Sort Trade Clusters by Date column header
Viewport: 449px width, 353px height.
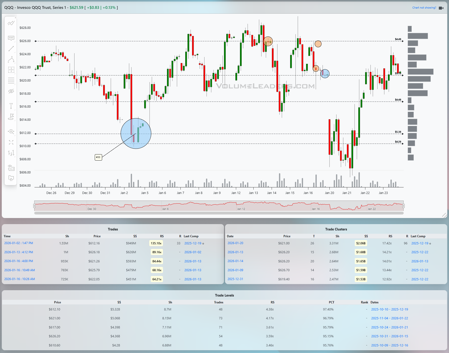click(x=230, y=236)
